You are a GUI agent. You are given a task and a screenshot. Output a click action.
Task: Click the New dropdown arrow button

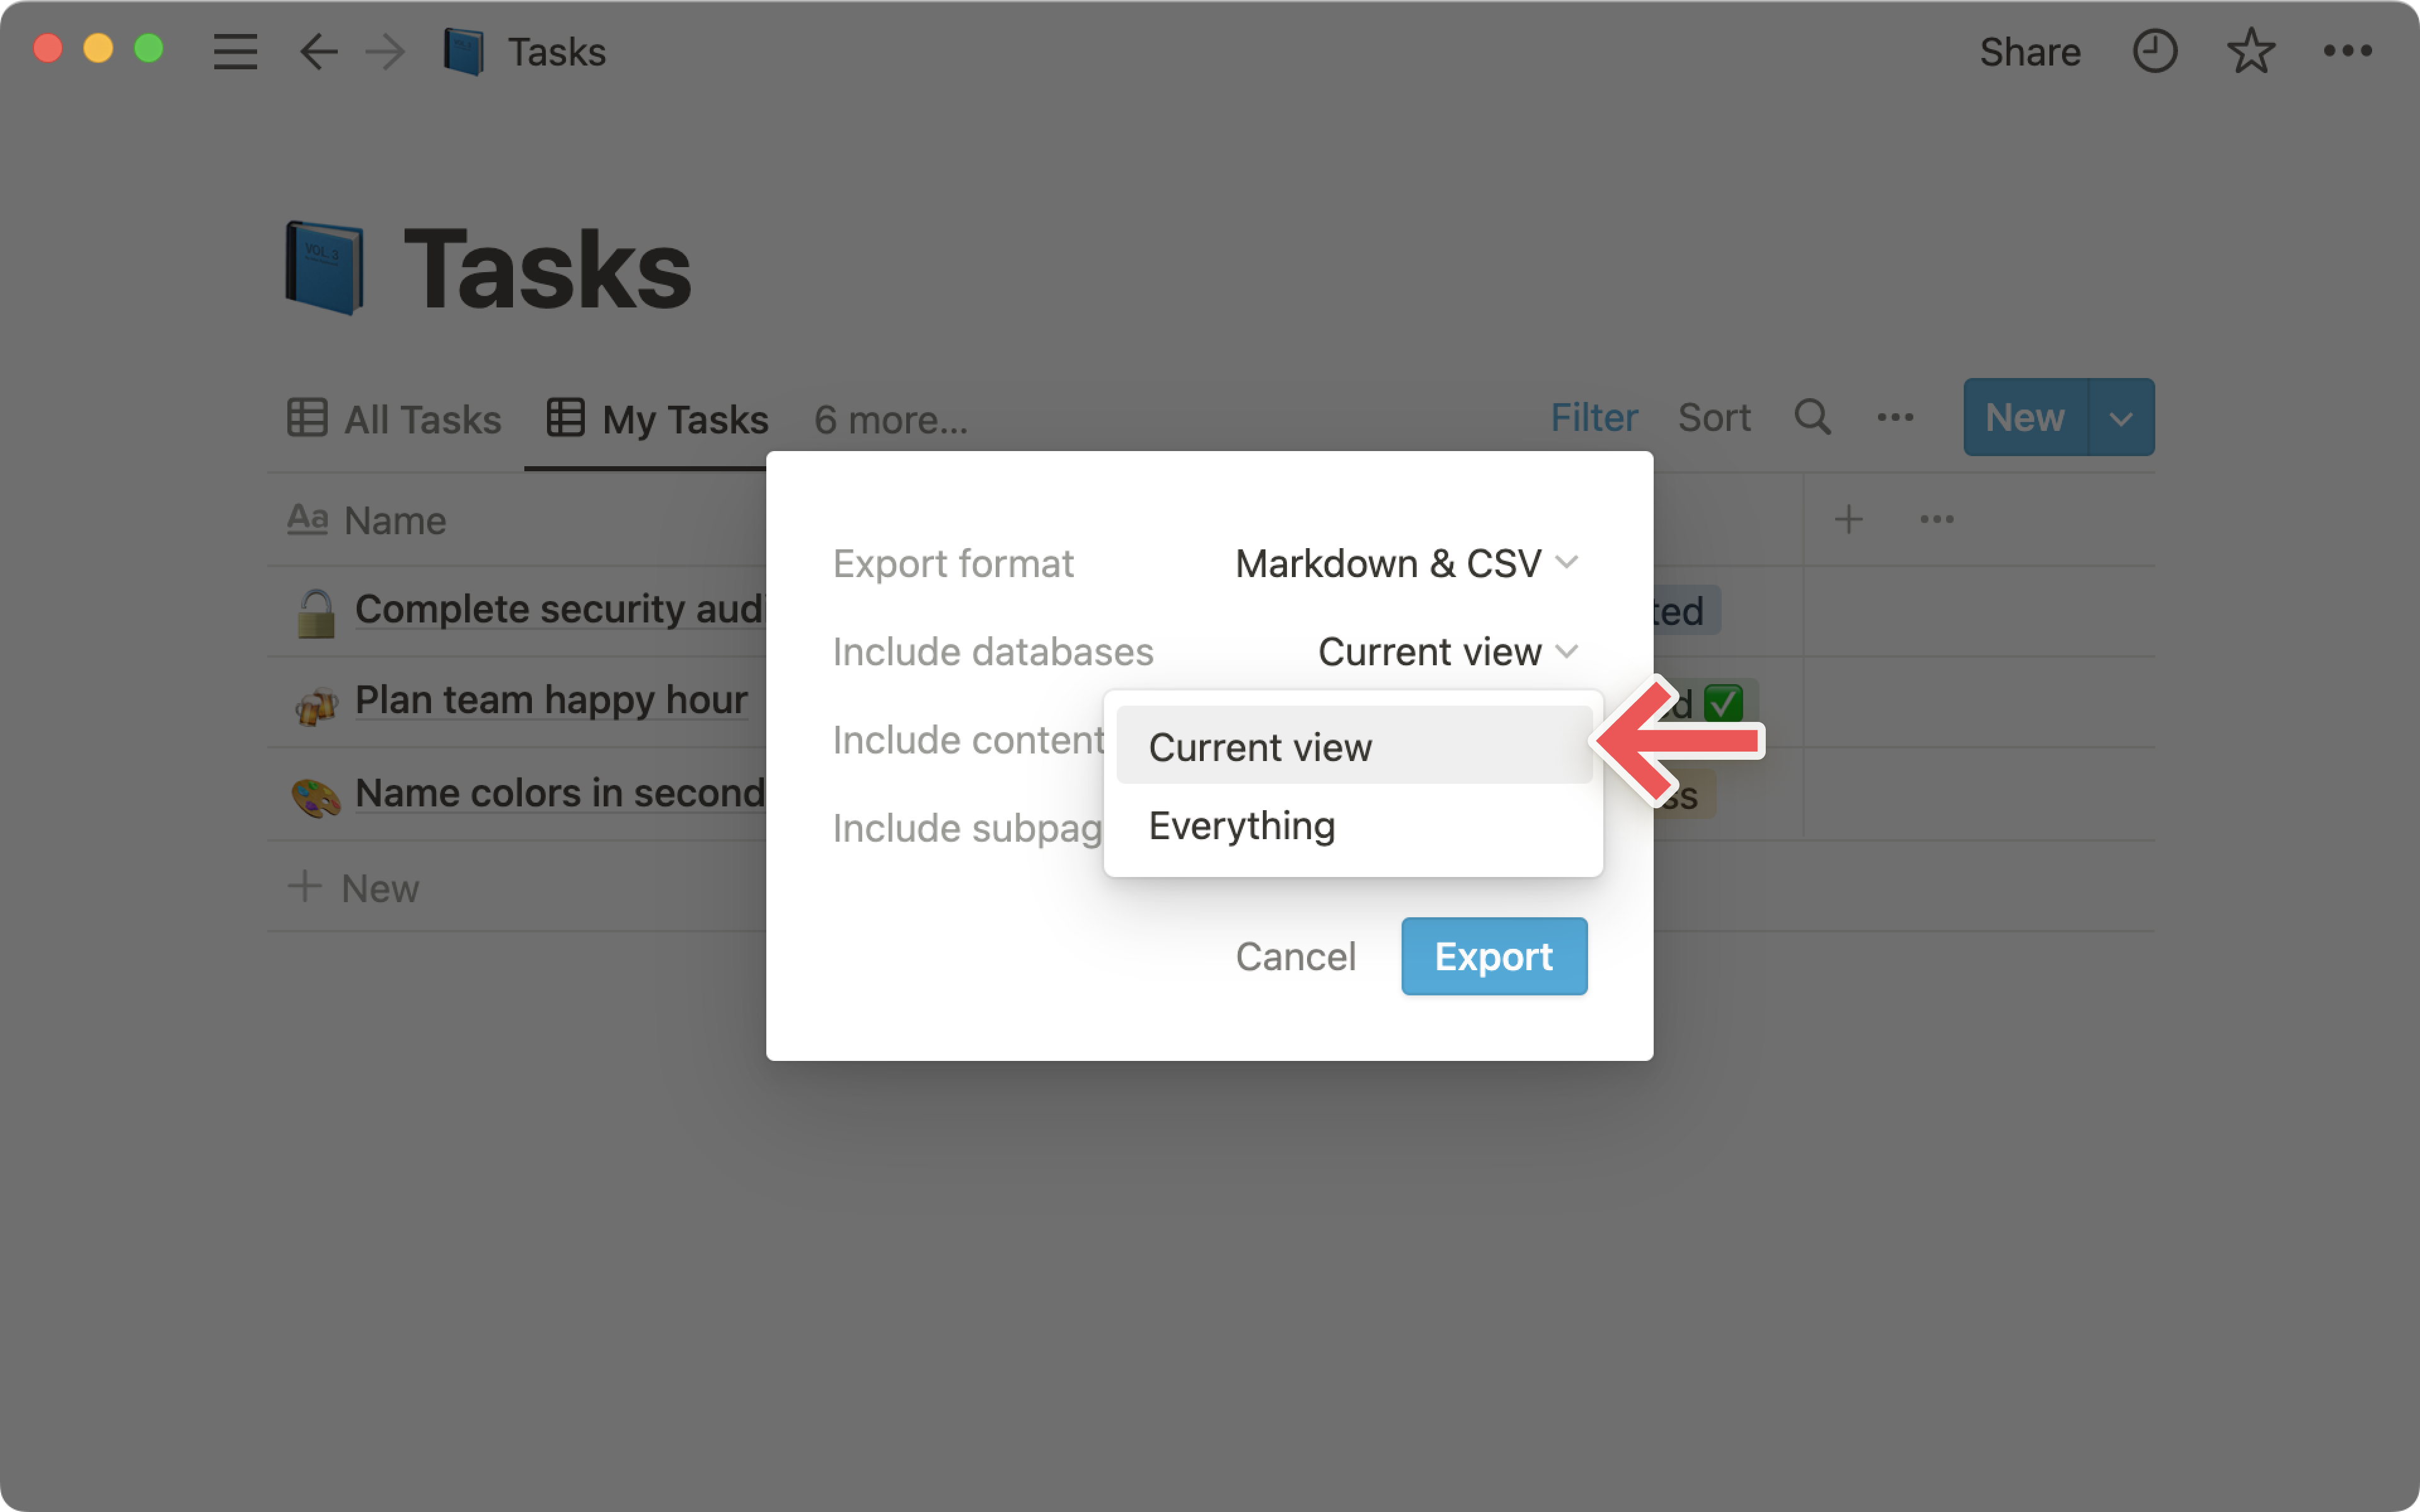pyautogui.click(x=2126, y=416)
